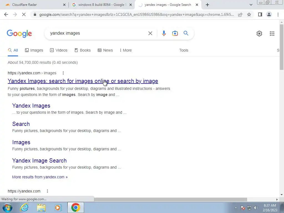Click the address bar URL
This screenshot has height=213, width=284.
click(136, 14)
